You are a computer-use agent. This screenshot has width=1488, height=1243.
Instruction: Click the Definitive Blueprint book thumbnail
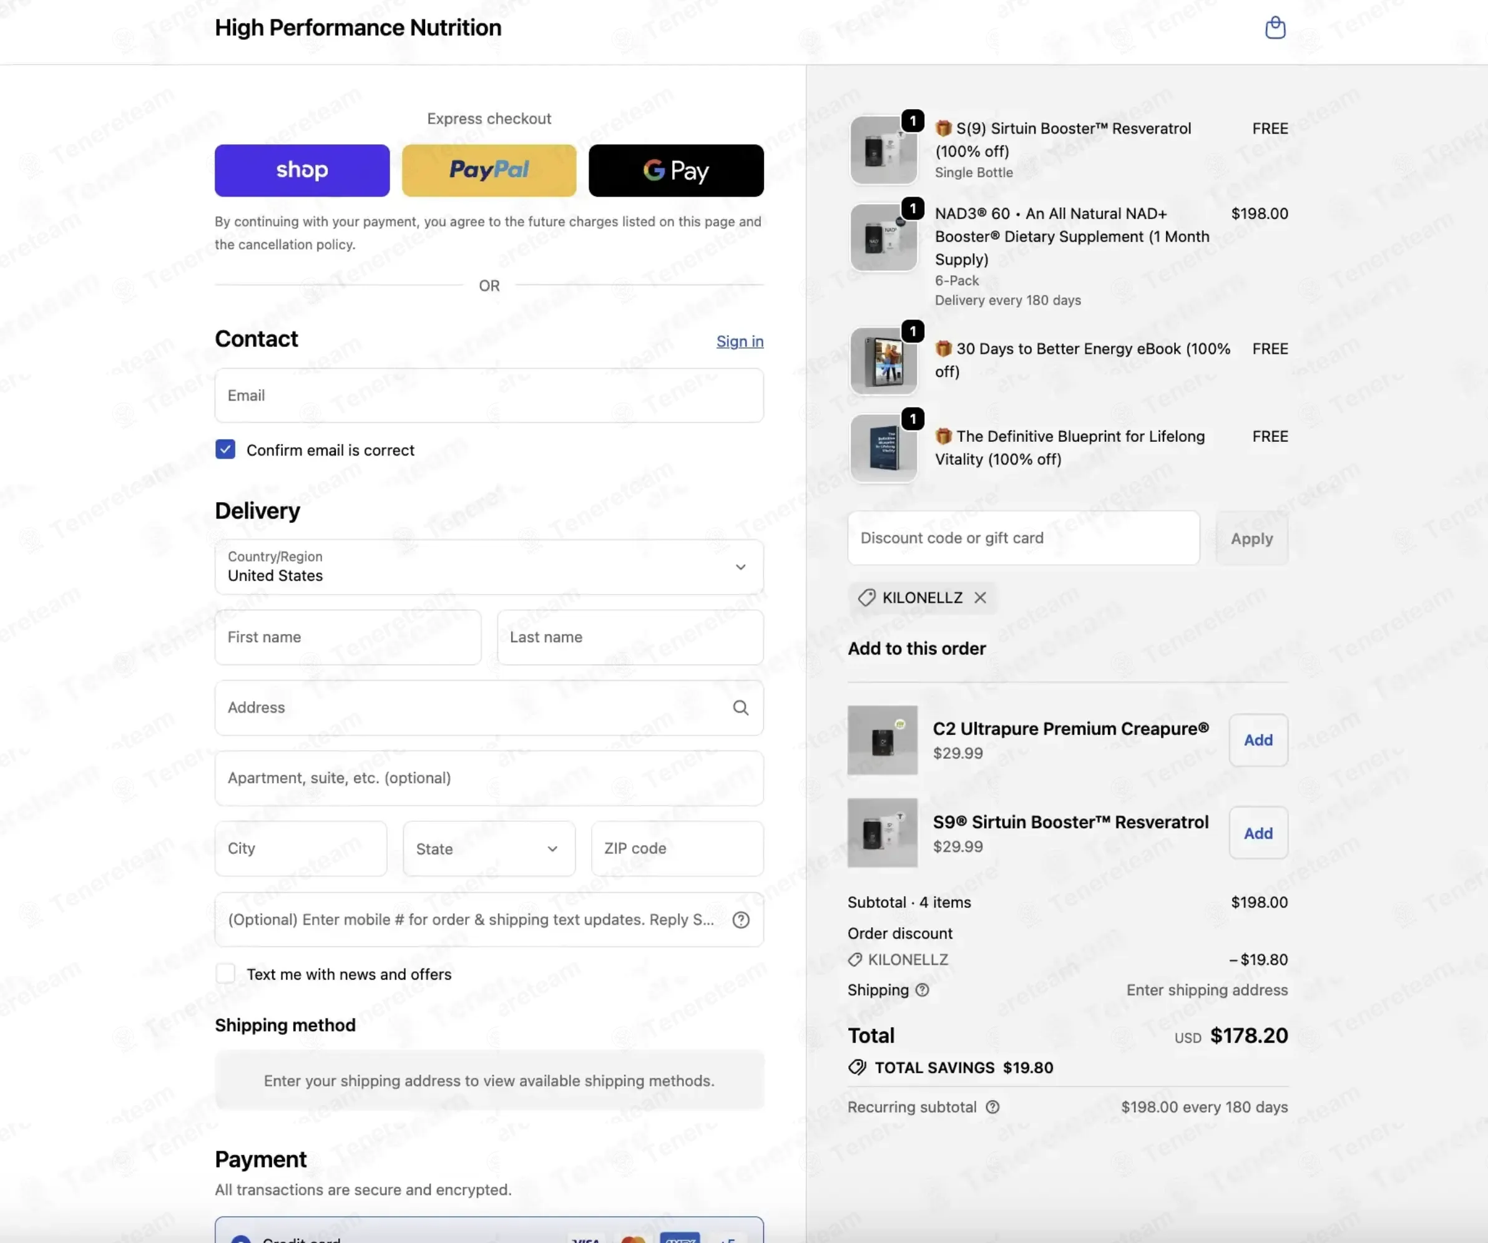(884, 448)
